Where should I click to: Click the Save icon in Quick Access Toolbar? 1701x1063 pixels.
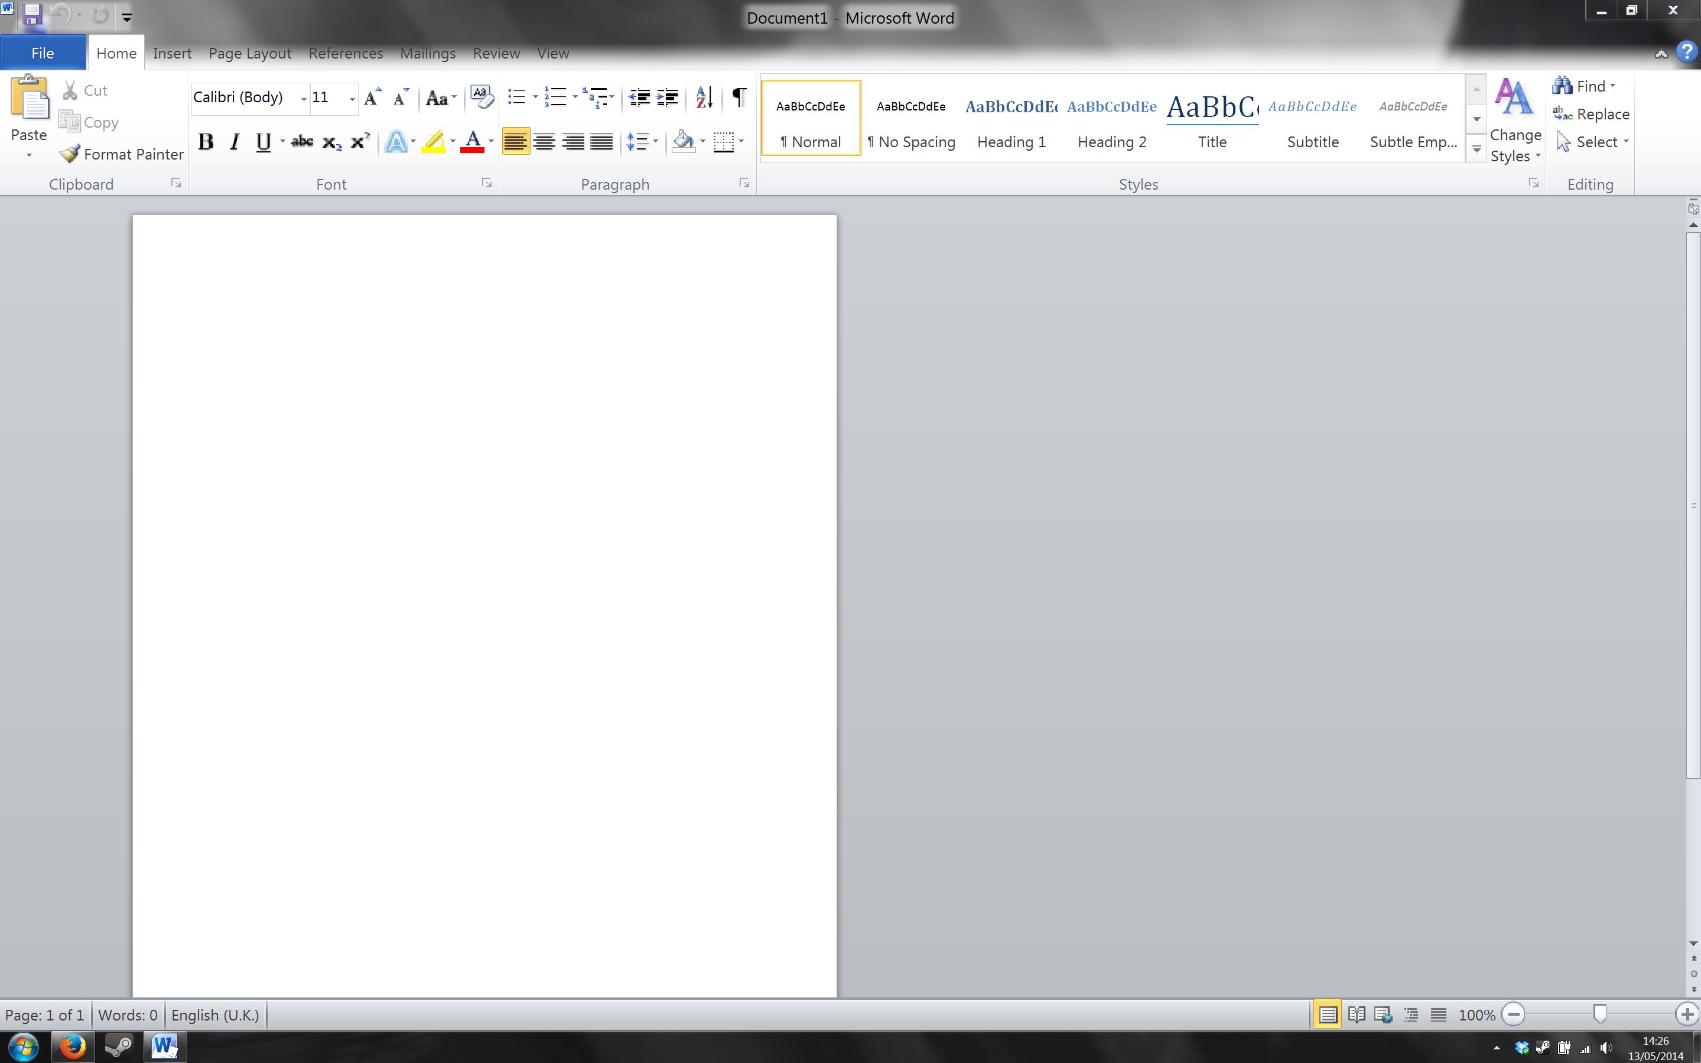tap(32, 15)
